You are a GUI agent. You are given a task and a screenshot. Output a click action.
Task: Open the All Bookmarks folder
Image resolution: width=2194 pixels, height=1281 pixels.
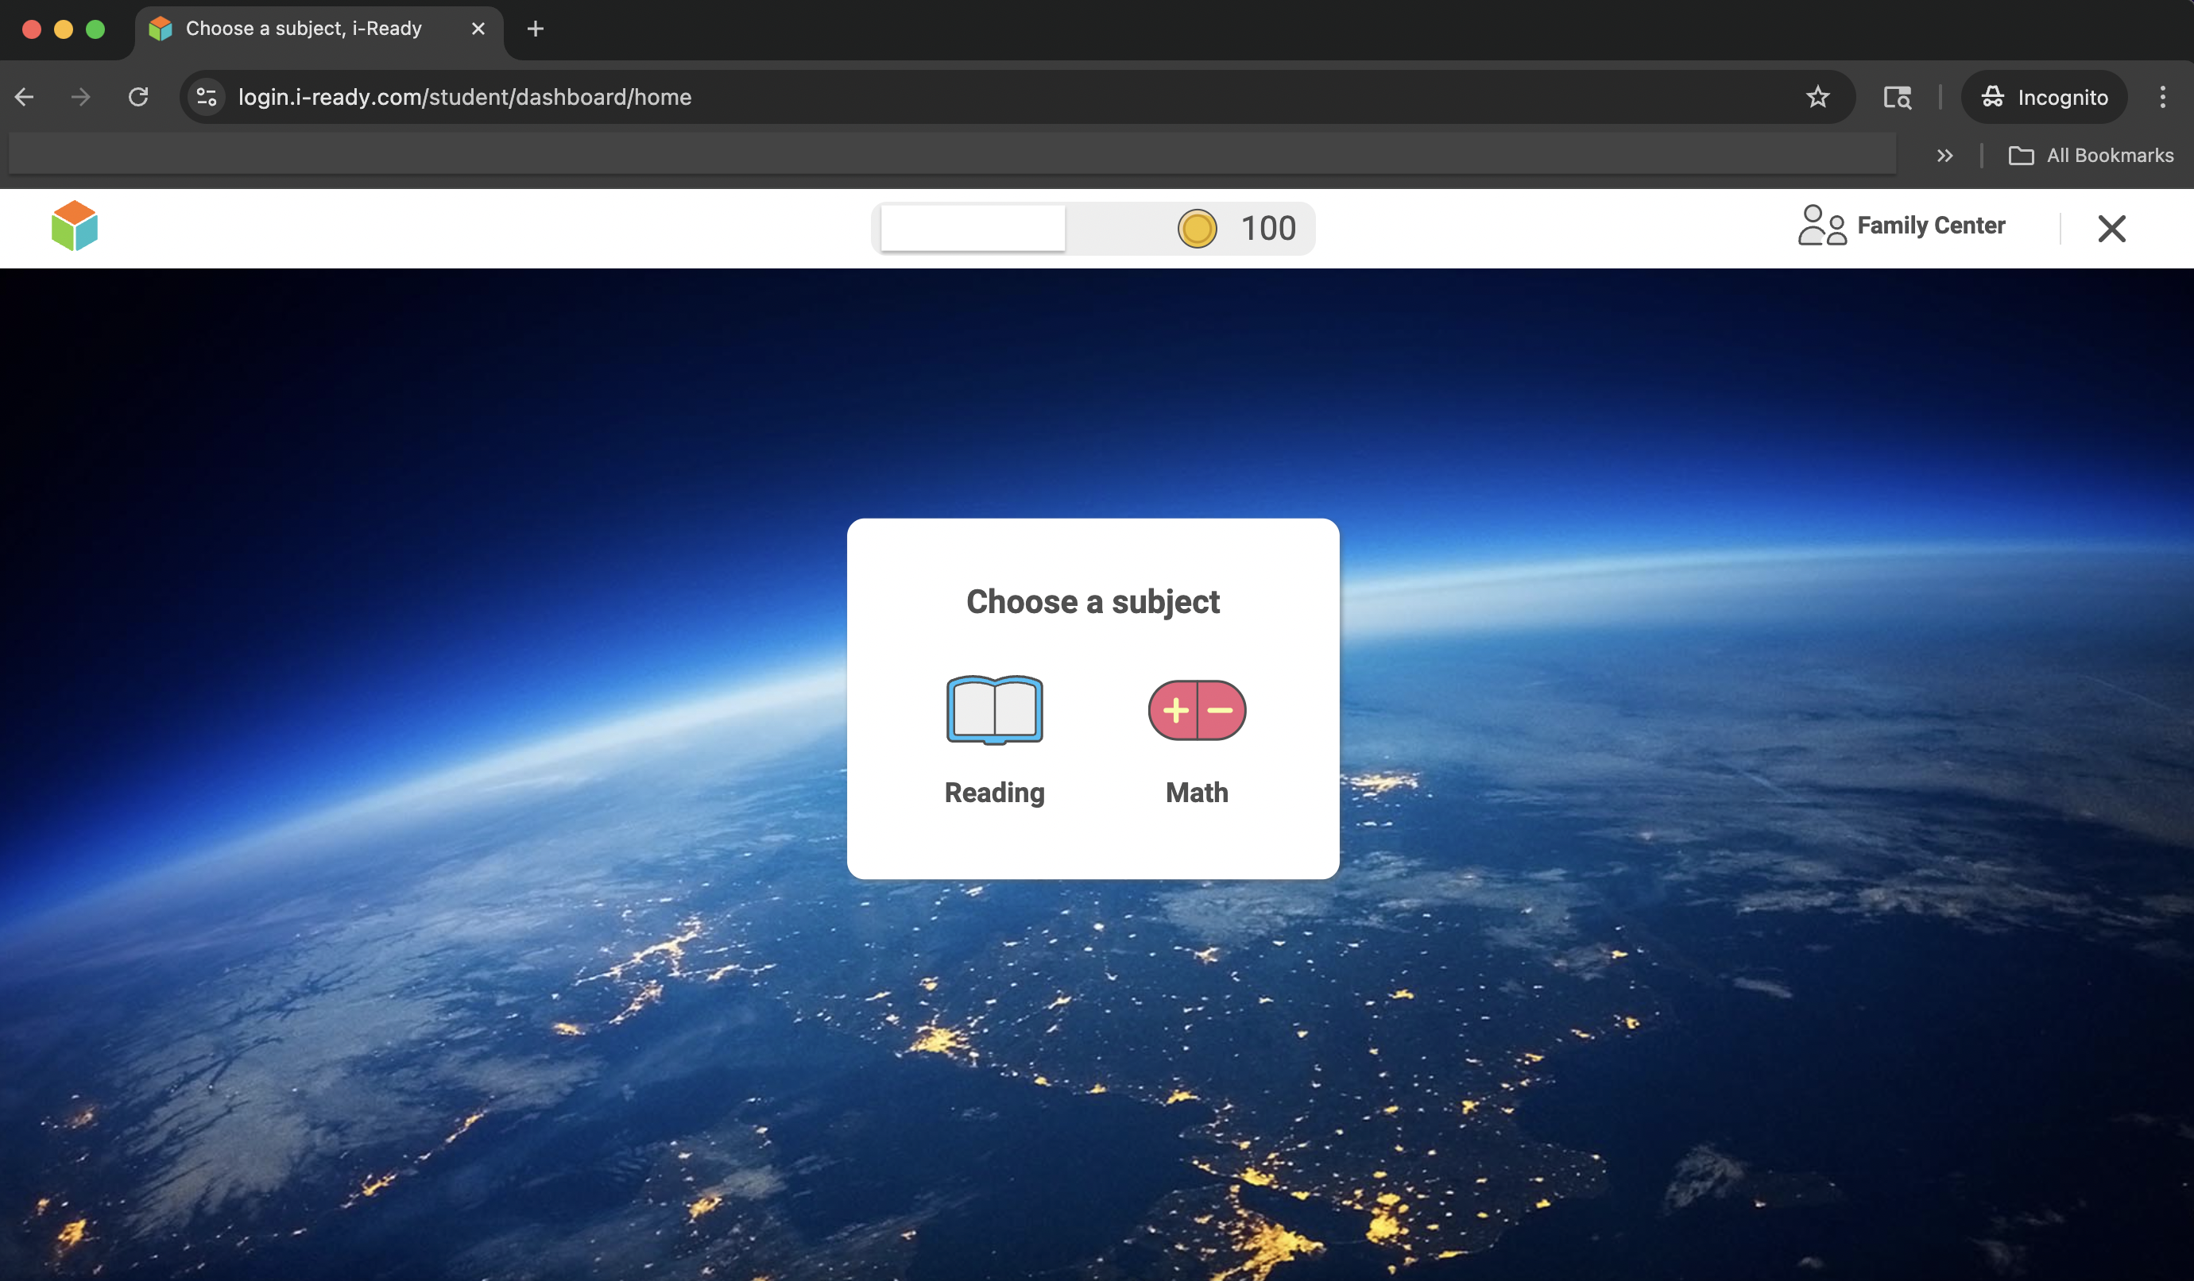[x=2091, y=156]
